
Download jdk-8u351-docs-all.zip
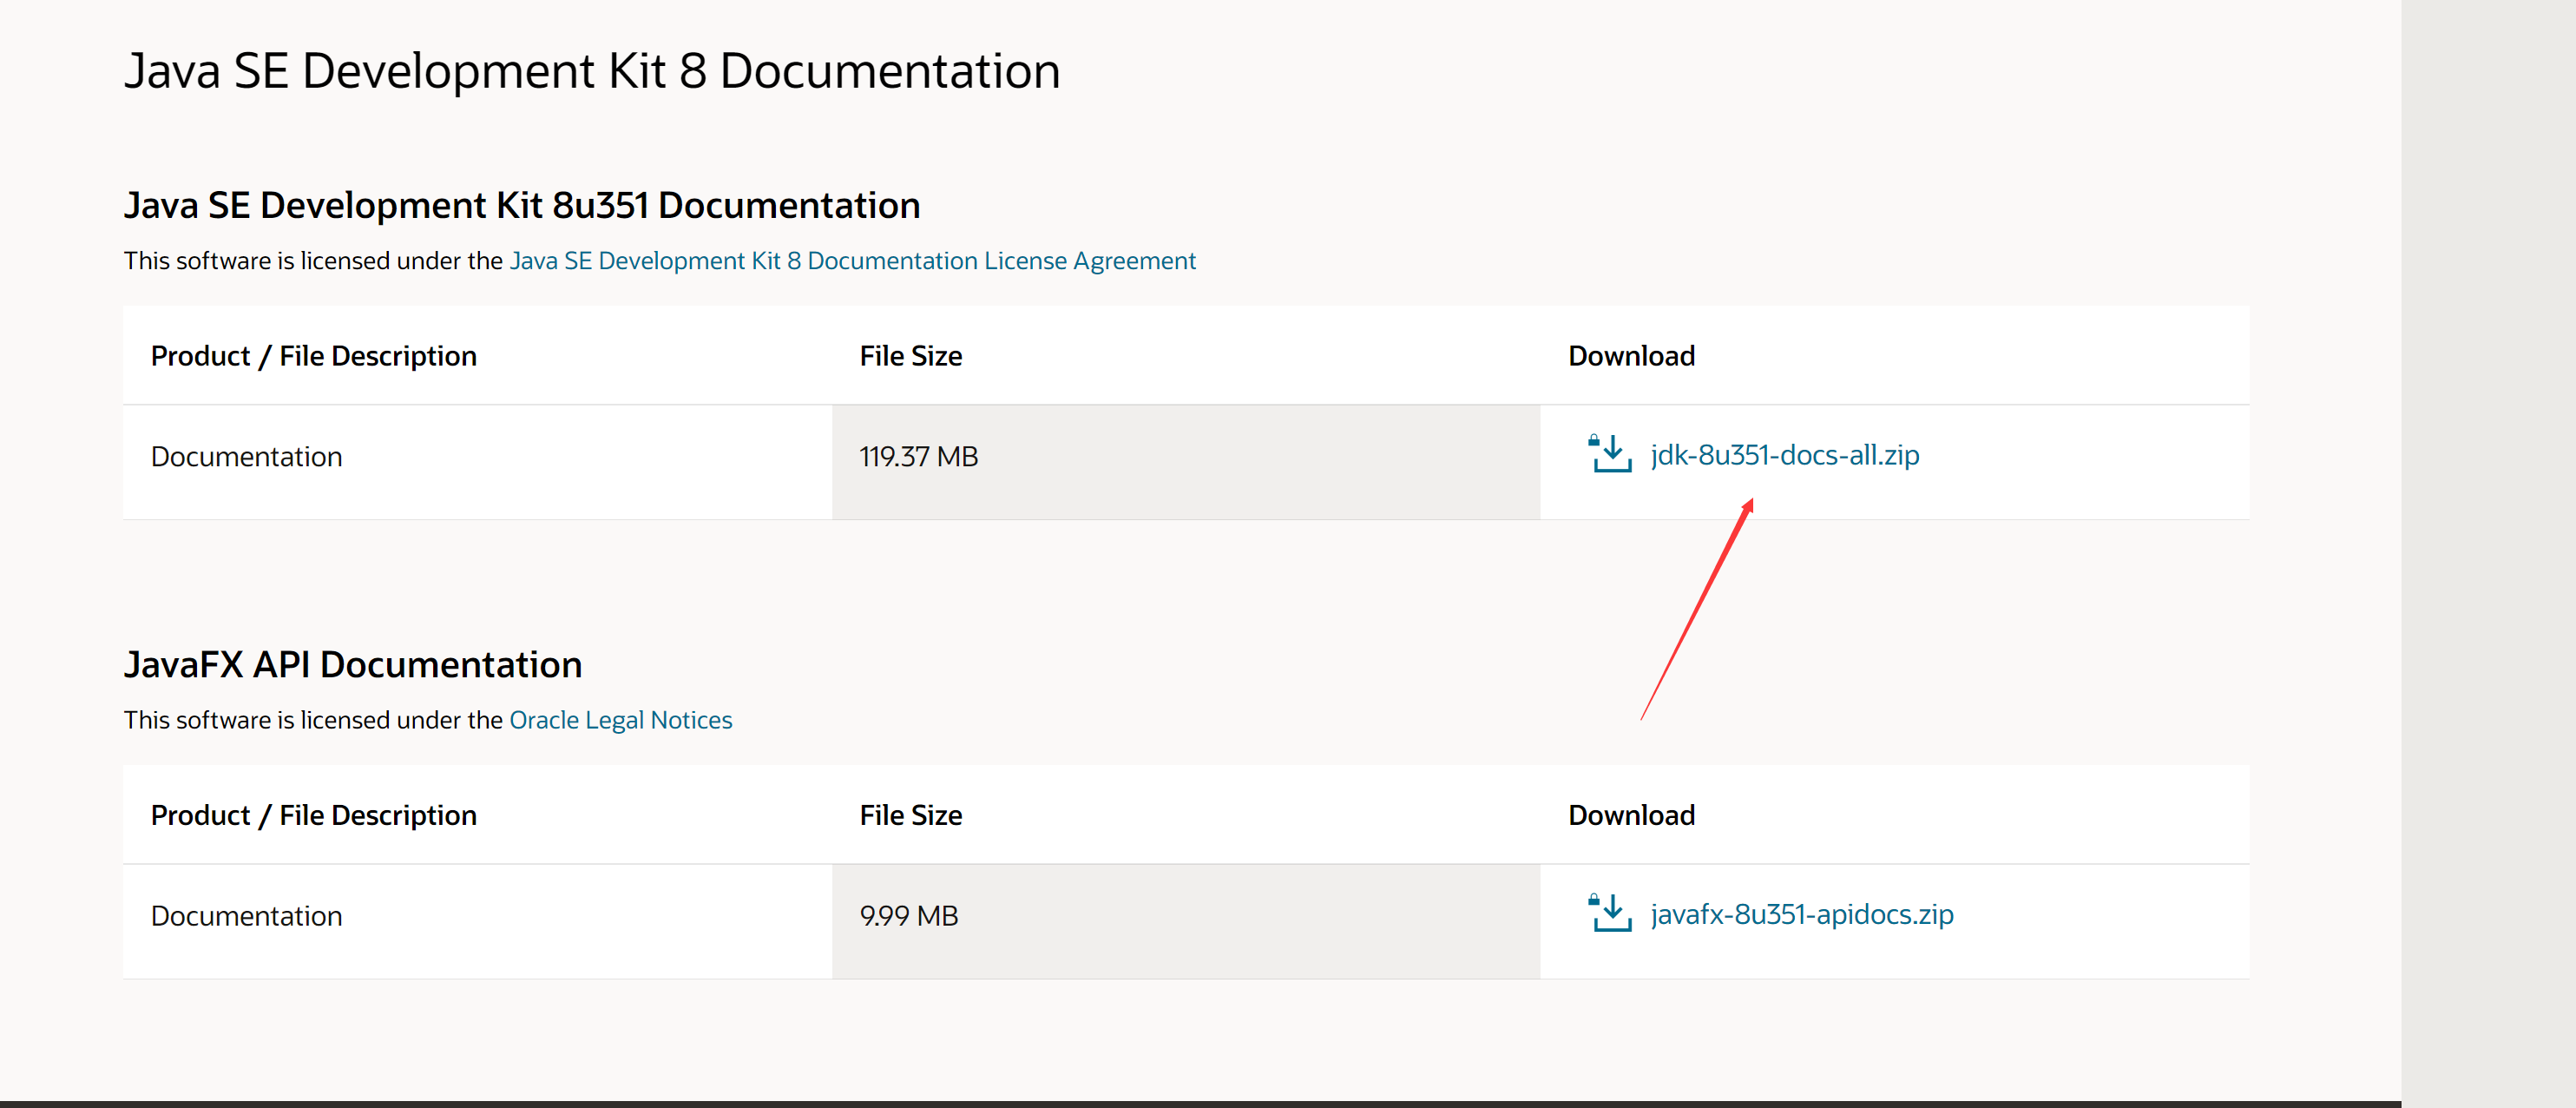pyautogui.click(x=1784, y=454)
